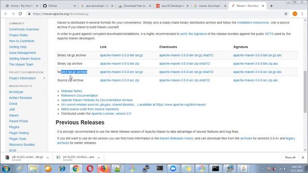
Task: Click the Binary tar.gz archive label
Action: 72,55
